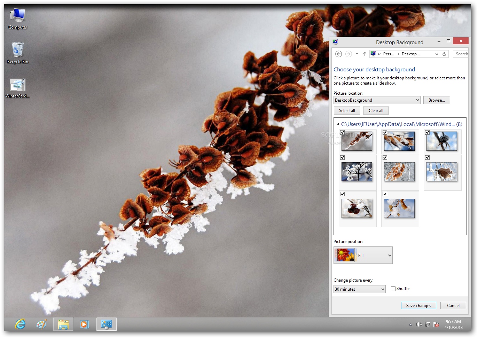Go back in Desktop Background window

(x=338, y=54)
